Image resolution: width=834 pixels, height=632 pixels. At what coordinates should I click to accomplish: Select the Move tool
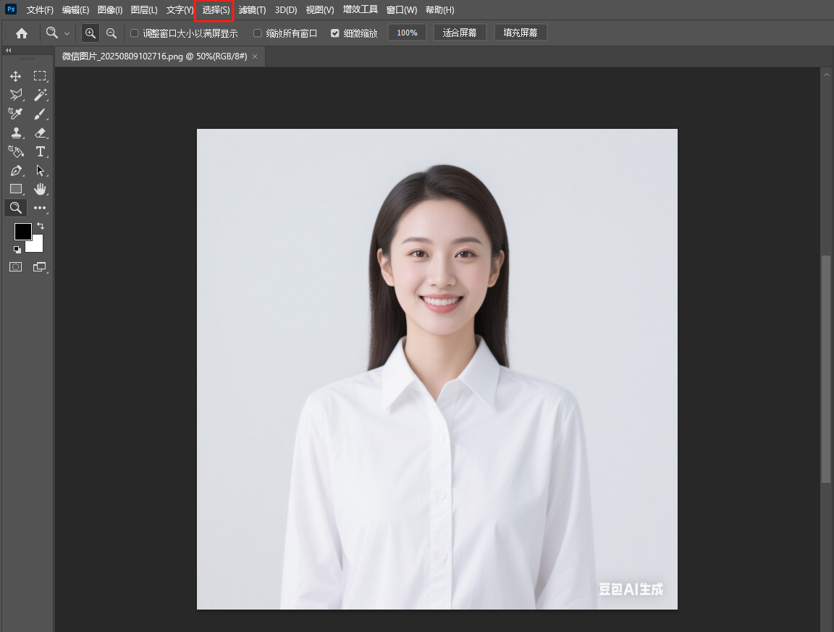point(15,76)
